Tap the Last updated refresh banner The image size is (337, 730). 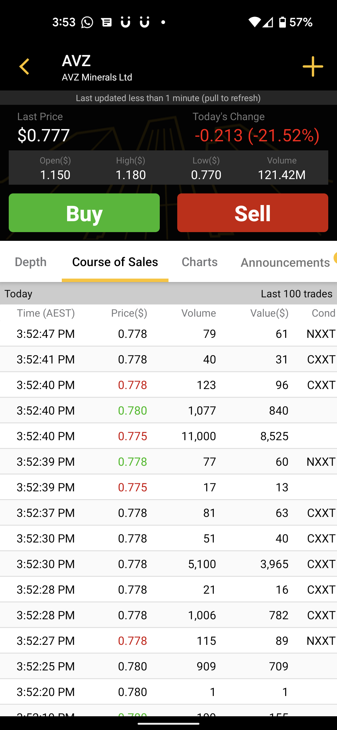pyautogui.click(x=168, y=98)
